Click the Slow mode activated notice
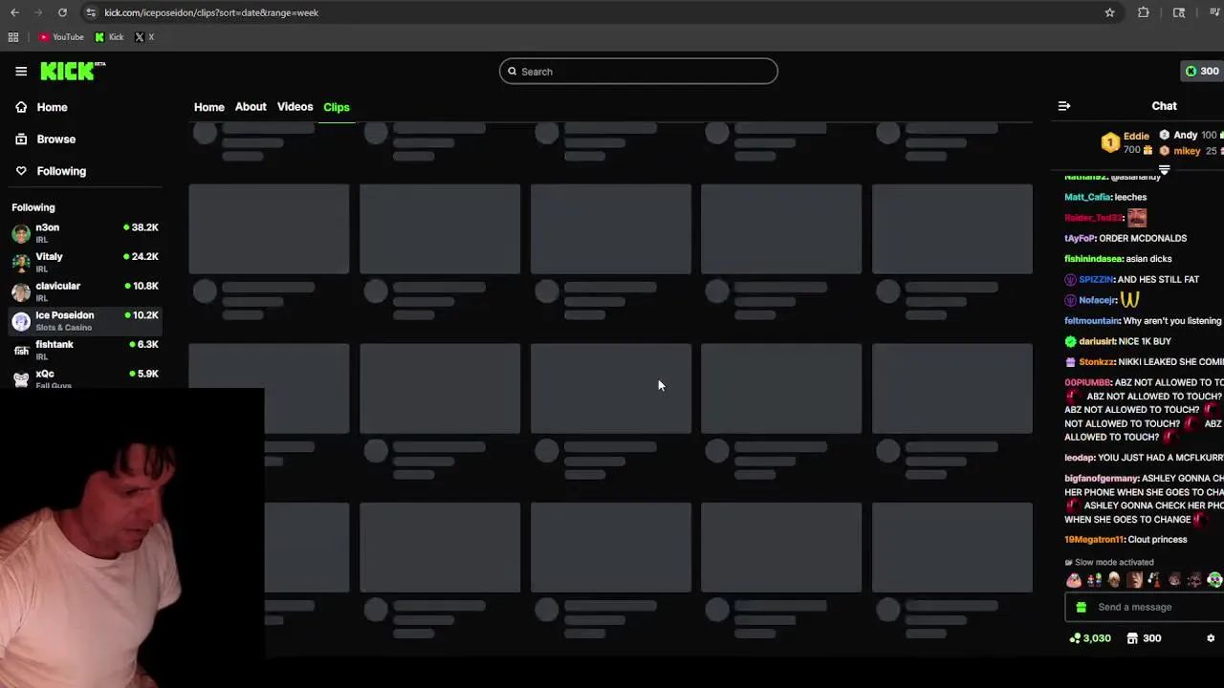This screenshot has height=688, width=1224. [1109, 562]
